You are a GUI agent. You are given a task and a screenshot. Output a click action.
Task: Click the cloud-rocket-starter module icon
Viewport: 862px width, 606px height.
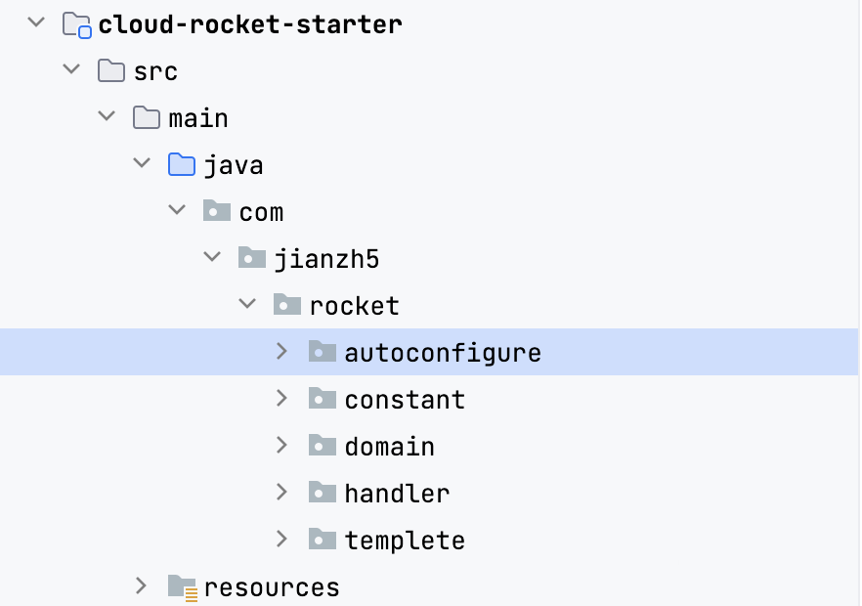[x=76, y=23]
